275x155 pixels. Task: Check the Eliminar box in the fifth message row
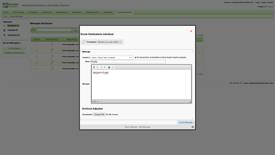(37, 69)
